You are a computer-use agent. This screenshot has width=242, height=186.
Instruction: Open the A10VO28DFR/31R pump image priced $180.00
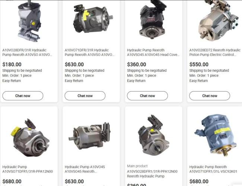coord(29,21)
